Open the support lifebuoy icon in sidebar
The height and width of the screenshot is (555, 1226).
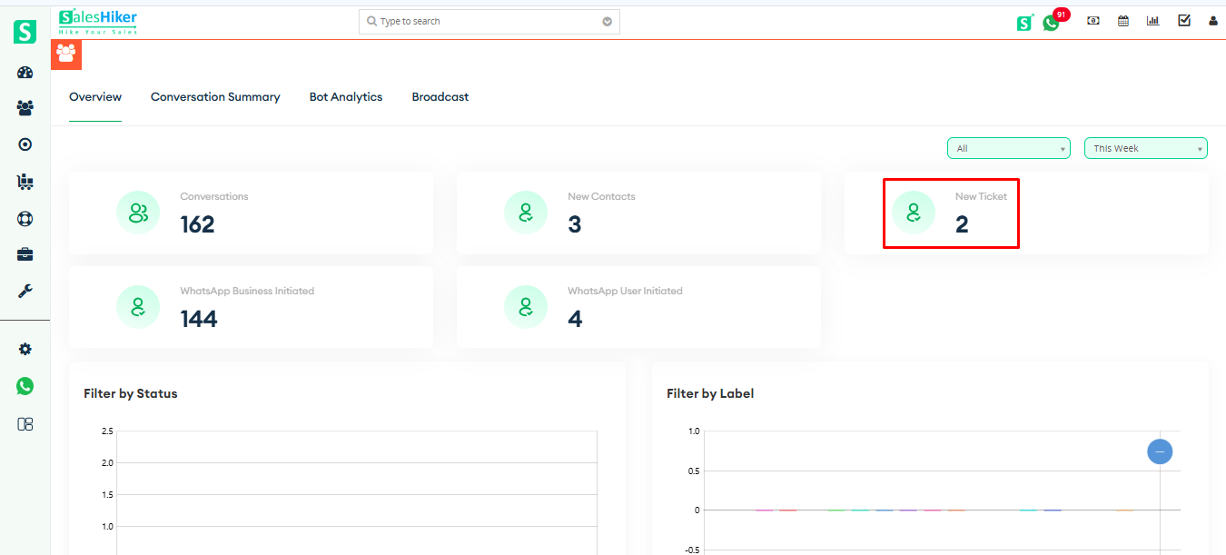click(x=25, y=219)
